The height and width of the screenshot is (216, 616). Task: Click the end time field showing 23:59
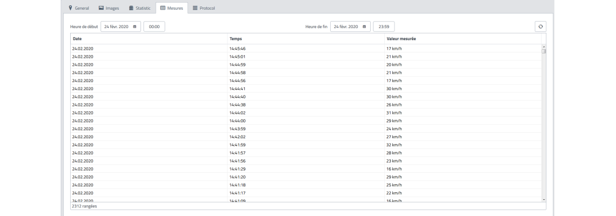click(x=384, y=26)
